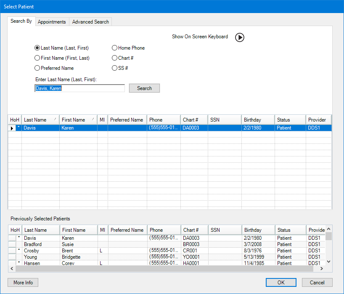This screenshot has width=344, height=294.
Task: Click the right scroll arrow under Previously Selected Patients
Action: click(322, 268)
